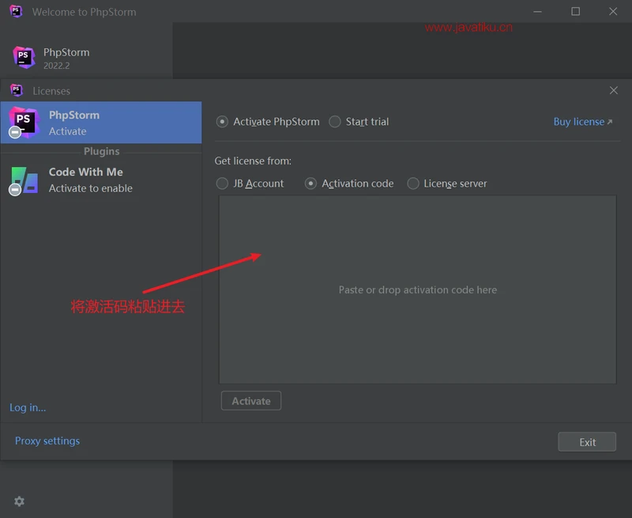Click the PhpStorm 2022.2 logo in the welcome sidebar
Image resolution: width=632 pixels, height=518 pixels.
point(24,58)
